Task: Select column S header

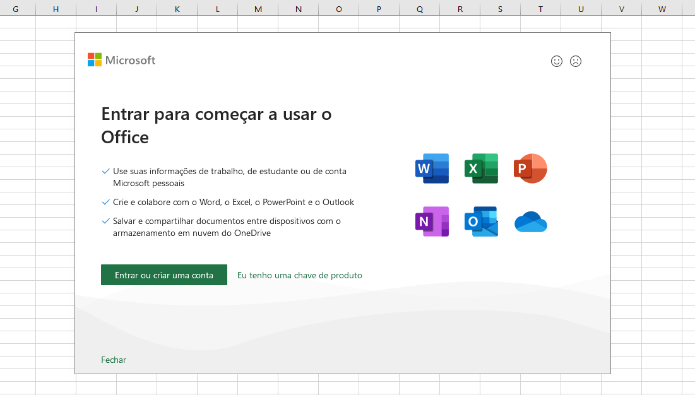Action: [501, 9]
